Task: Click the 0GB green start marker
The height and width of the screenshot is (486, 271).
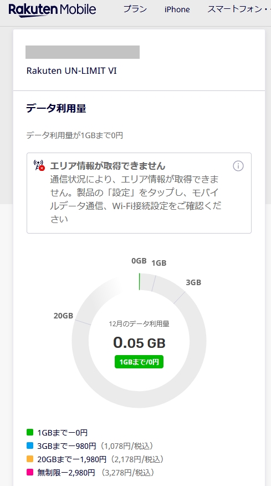Action: click(x=139, y=281)
